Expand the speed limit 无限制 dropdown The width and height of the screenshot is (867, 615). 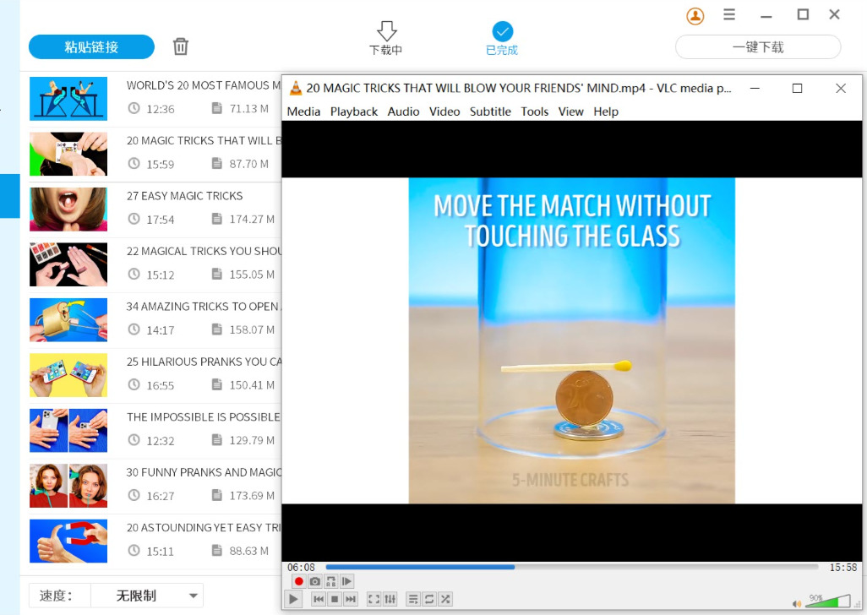tap(147, 596)
